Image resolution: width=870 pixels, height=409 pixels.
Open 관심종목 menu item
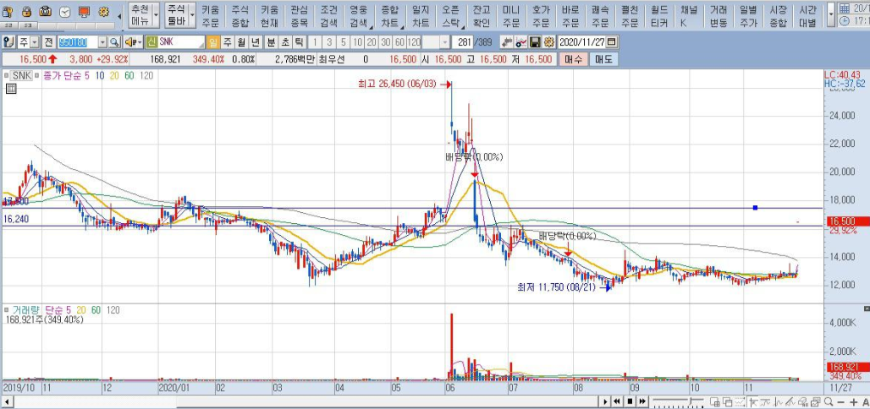(299, 16)
